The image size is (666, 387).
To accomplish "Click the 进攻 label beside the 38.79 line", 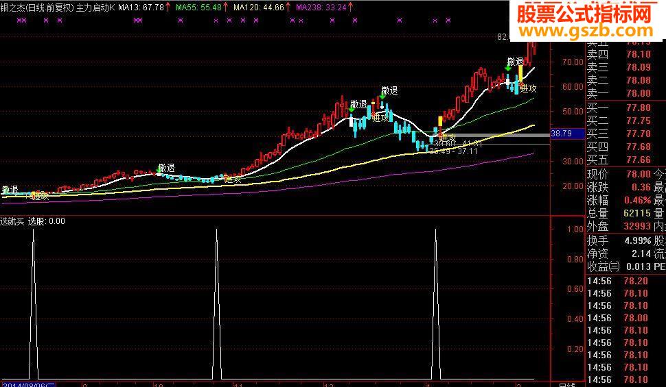I will [447, 138].
